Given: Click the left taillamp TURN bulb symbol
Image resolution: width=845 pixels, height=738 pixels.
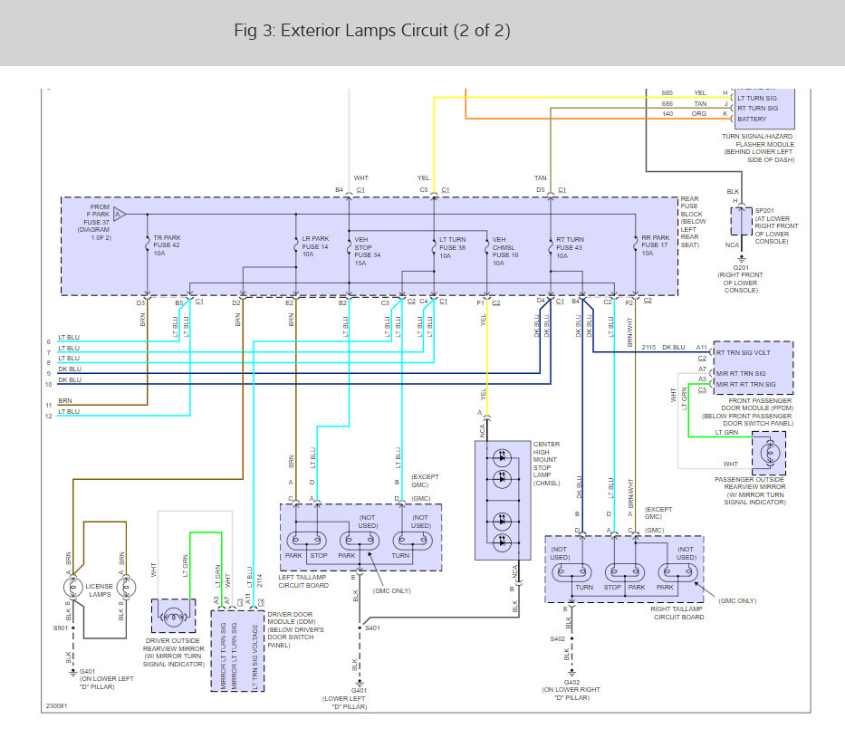Looking at the screenshot, I should (412, 541).
